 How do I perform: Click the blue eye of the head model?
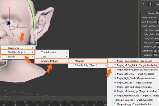[9, 23]
